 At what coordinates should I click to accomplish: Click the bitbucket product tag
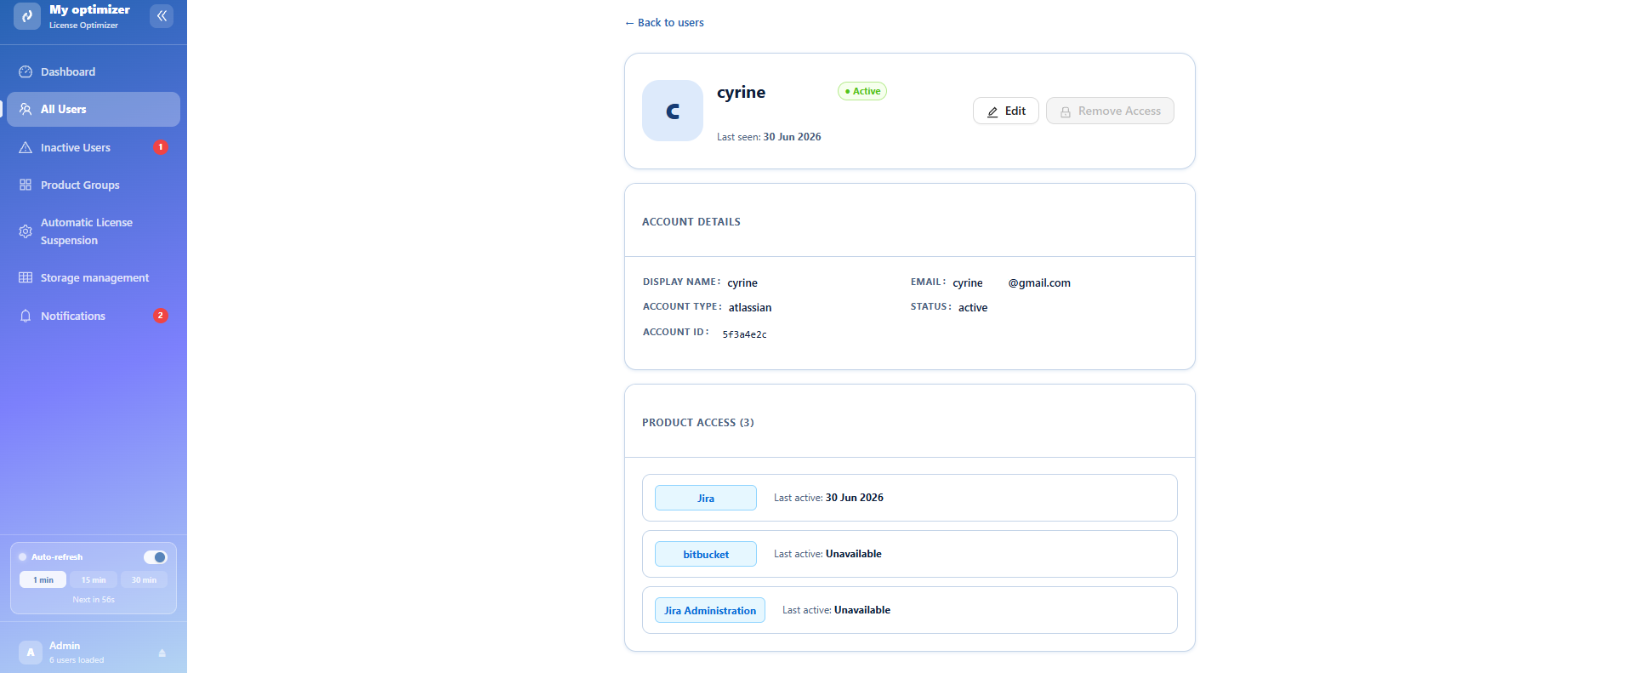(706, 555)
